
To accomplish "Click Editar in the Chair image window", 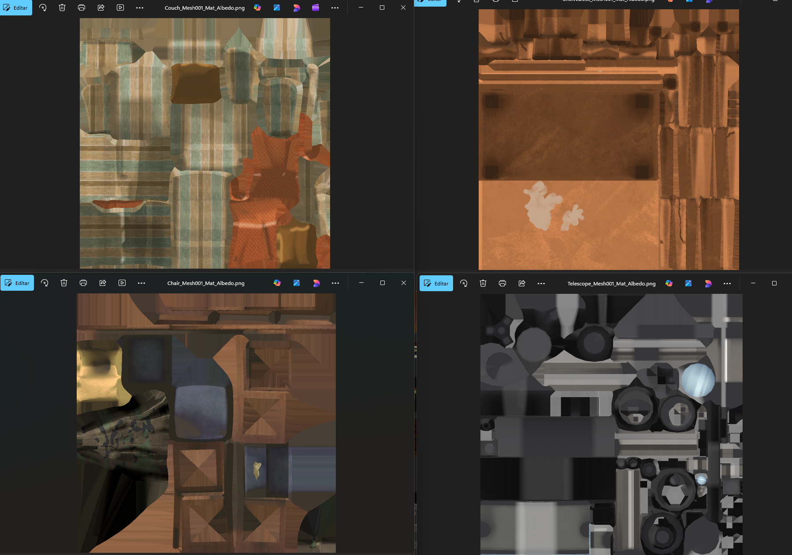I will 17,283.
